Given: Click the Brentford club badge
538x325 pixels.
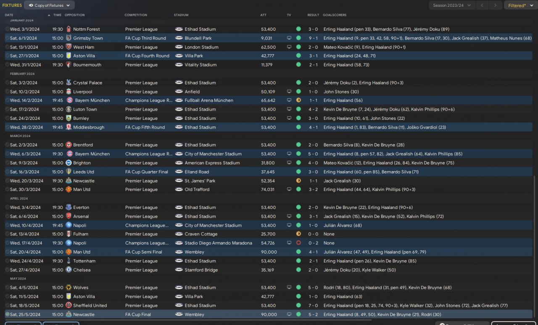Looking at the screenshot, I should pos(69,145).
